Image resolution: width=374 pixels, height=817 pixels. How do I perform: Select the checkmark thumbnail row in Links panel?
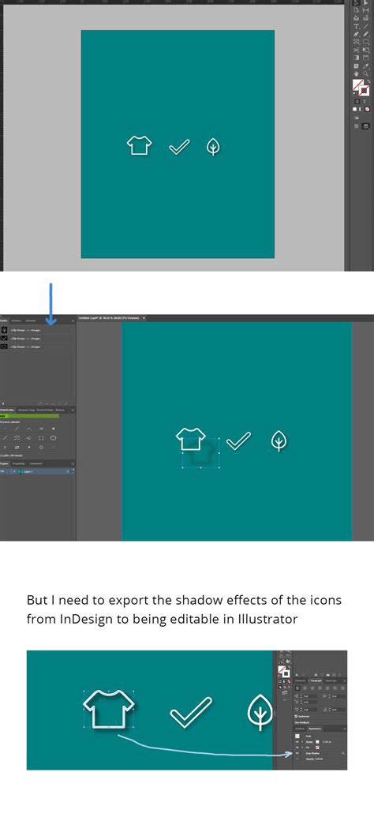(x=36, y=339)
